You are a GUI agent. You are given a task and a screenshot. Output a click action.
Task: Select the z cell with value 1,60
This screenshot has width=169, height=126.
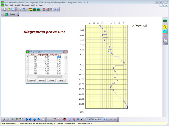[x=33, y=69]
